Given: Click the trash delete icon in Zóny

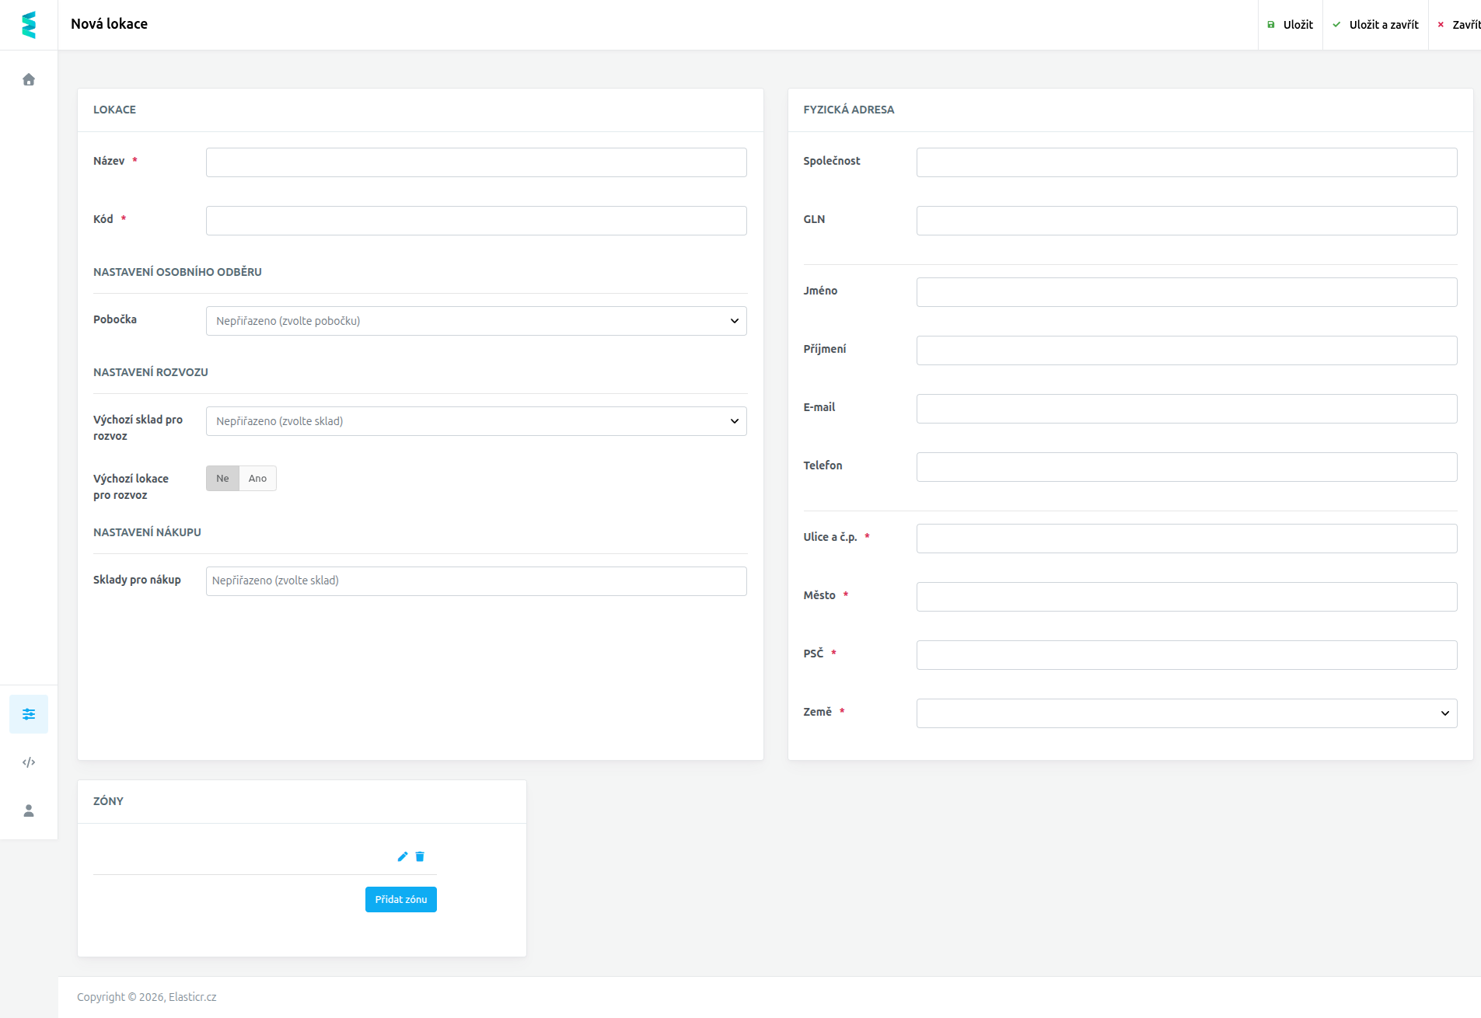Looking at the screenshot, I should click(420, 856).
